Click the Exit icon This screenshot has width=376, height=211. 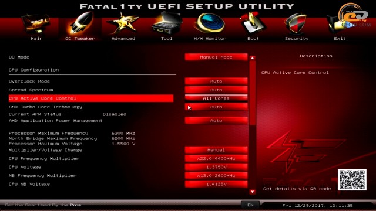[x=340, y=24]
